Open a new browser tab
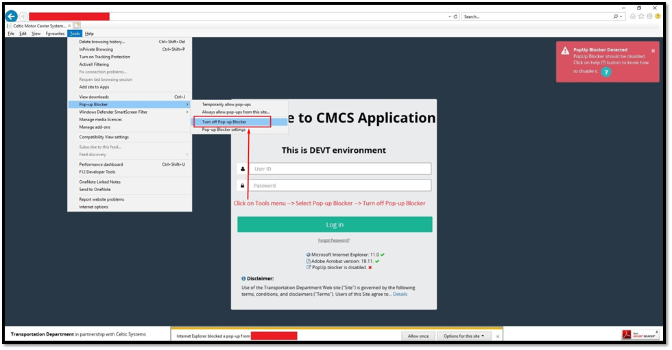 coord(77,25)
